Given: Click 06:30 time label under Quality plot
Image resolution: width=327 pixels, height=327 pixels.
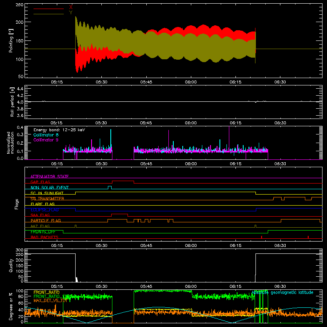Looking at the screenshot, I should click(x=280, y=287).
